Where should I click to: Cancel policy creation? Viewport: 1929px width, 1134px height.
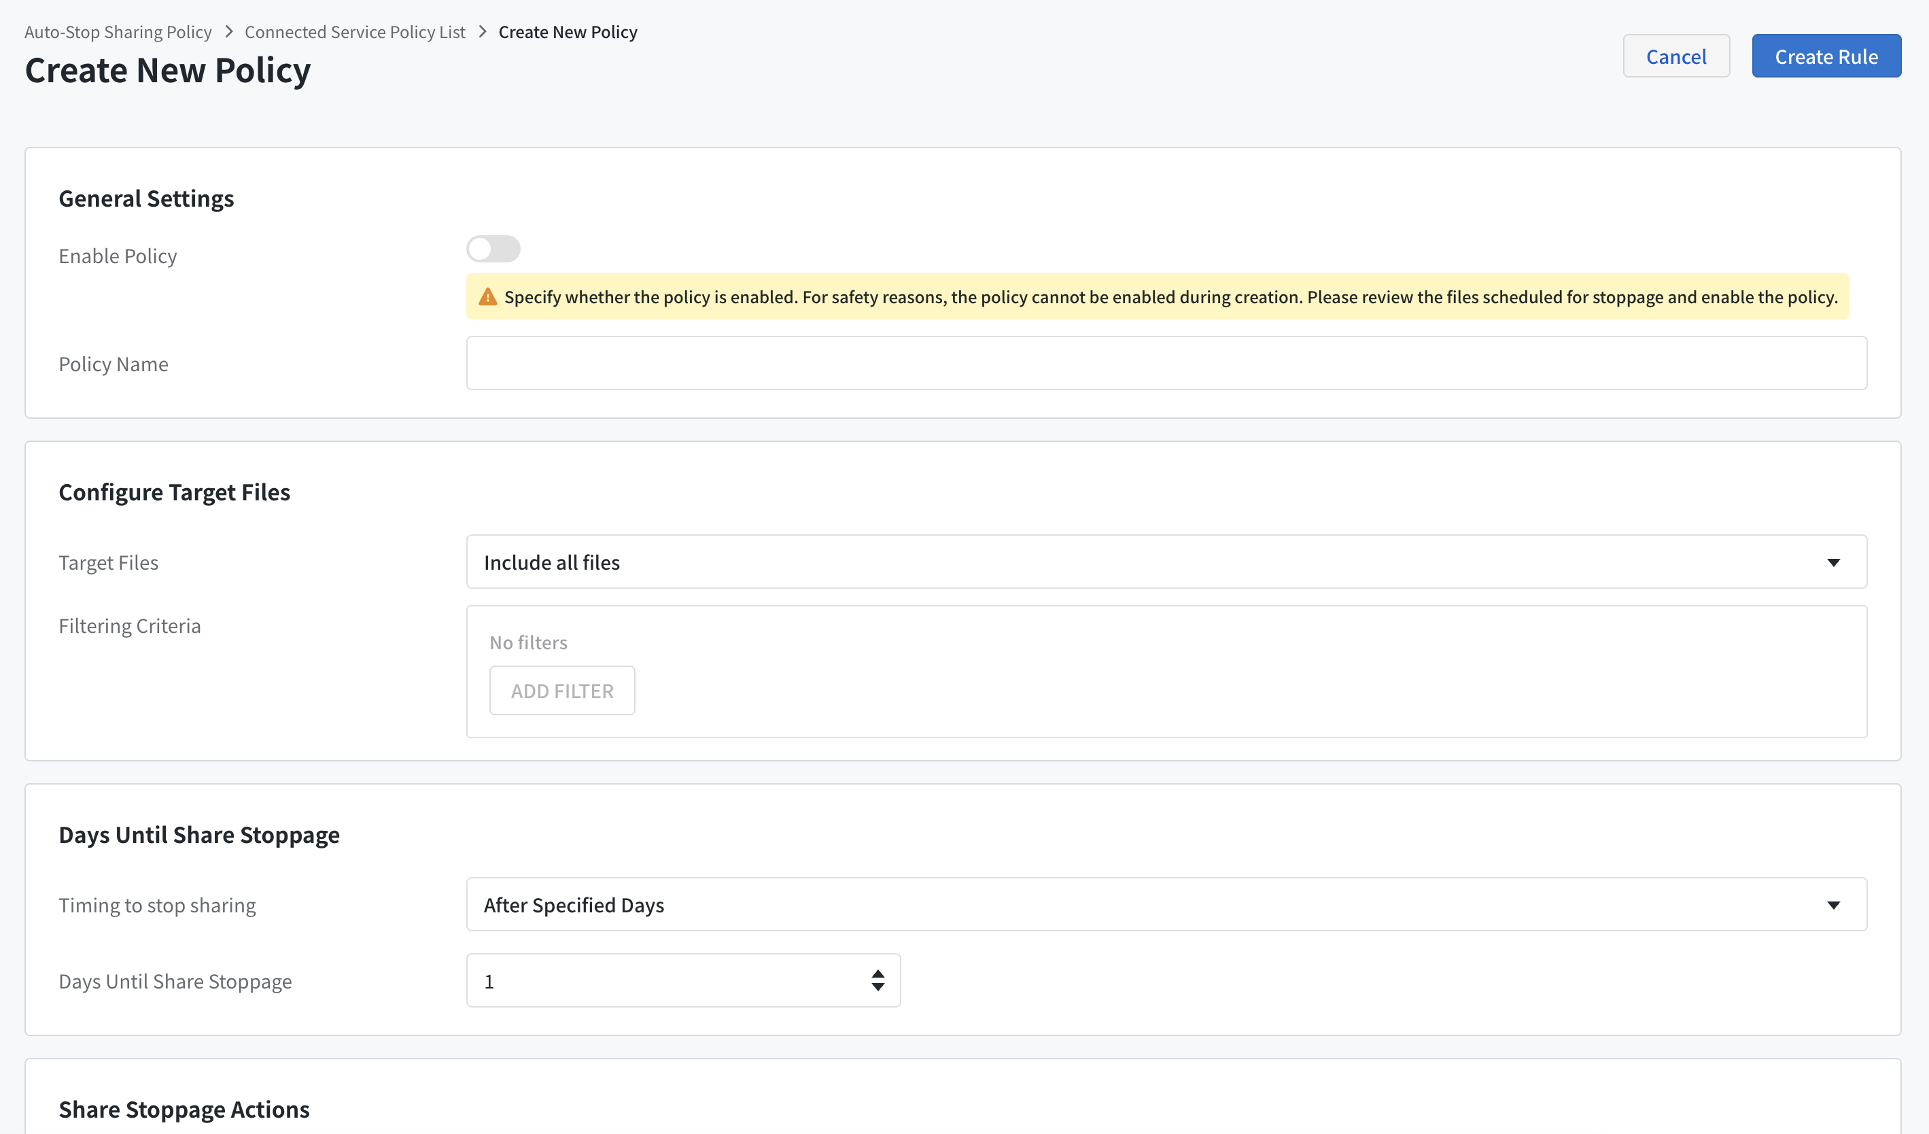click(x=1676, y=56)
